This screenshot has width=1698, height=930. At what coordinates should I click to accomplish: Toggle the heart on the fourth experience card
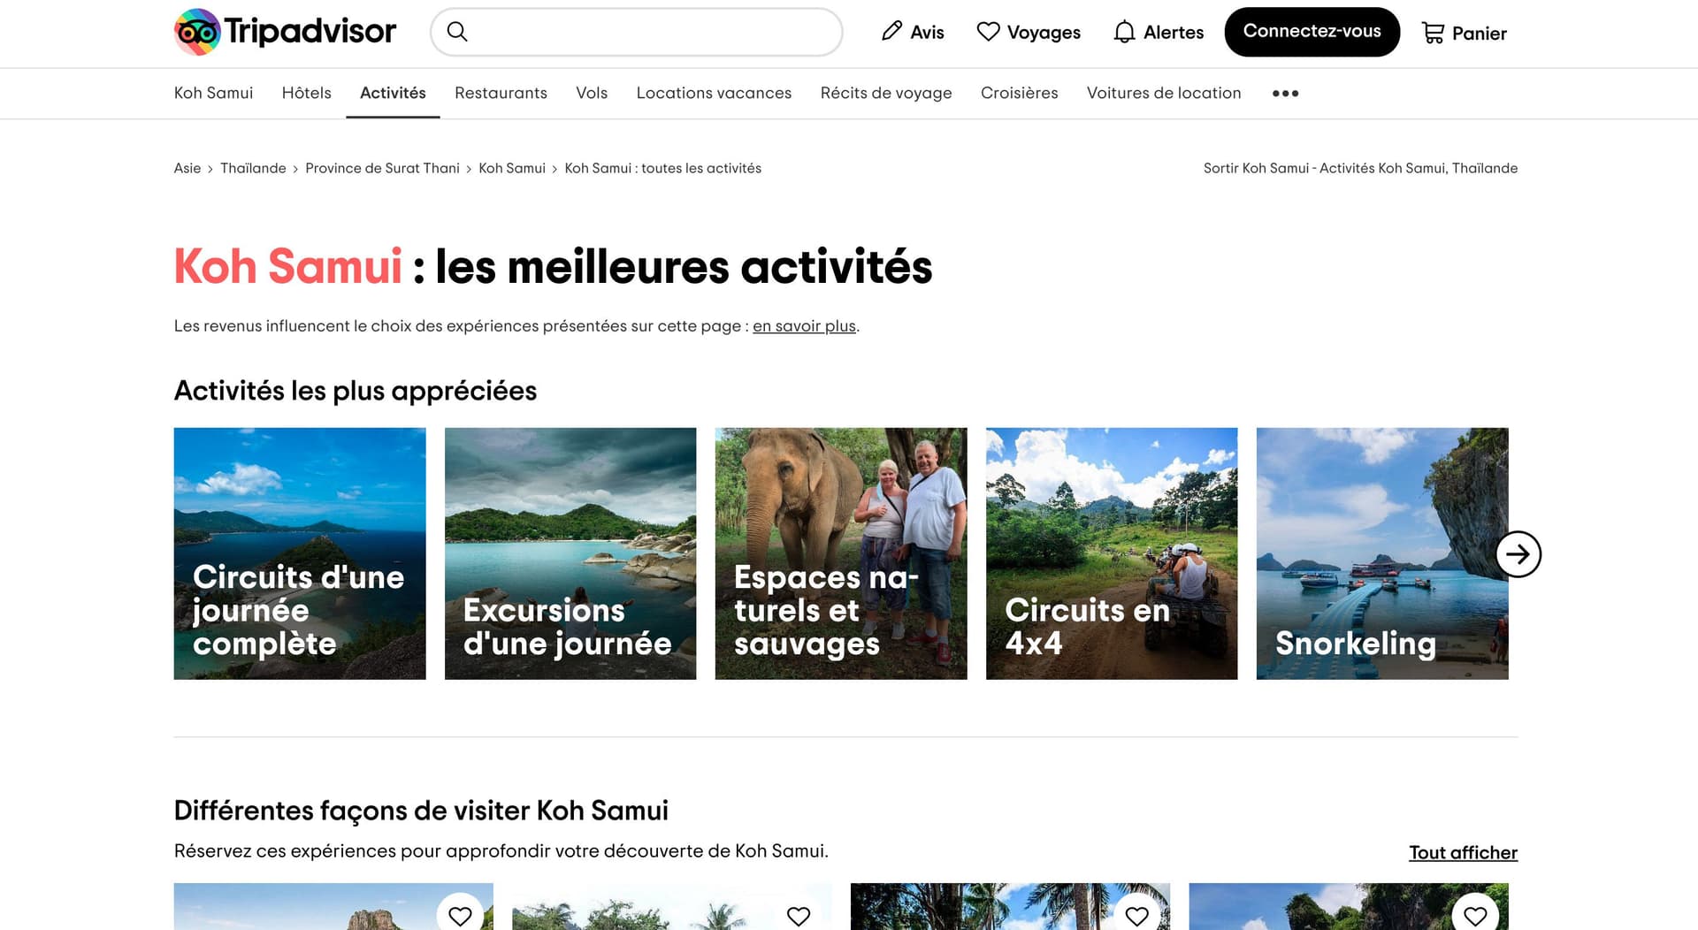pos(1475,916)
